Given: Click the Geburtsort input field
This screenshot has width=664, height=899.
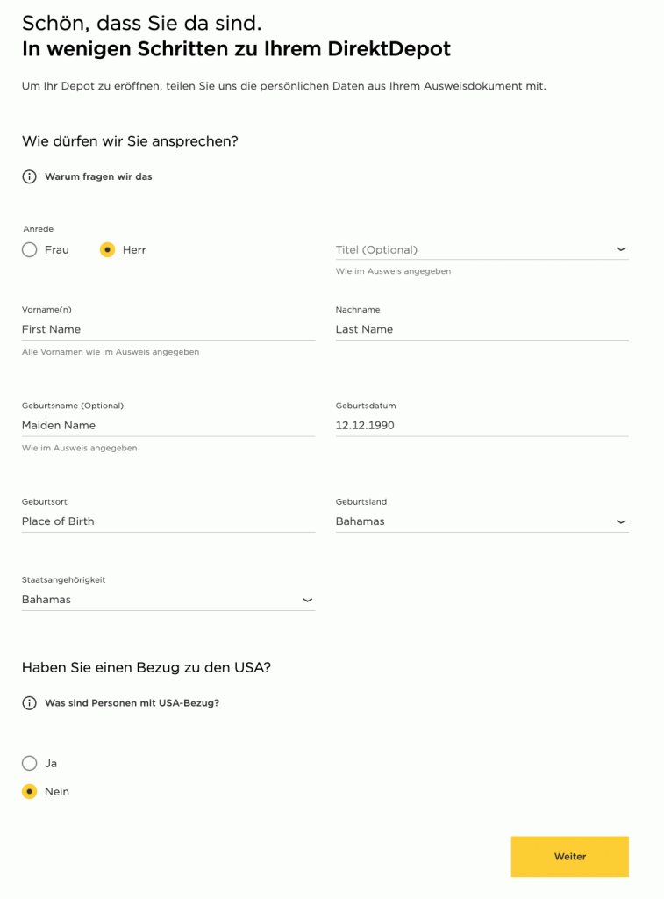Looking at the screenshot, I should coord(168,521).
